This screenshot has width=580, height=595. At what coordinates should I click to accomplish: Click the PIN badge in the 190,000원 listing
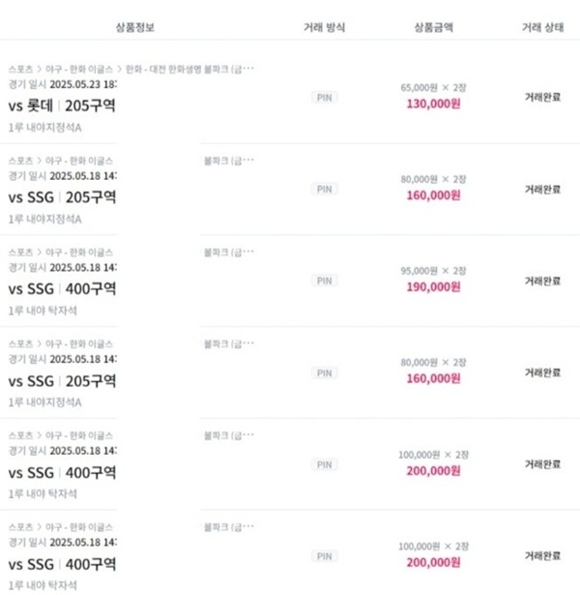point(325,281)
